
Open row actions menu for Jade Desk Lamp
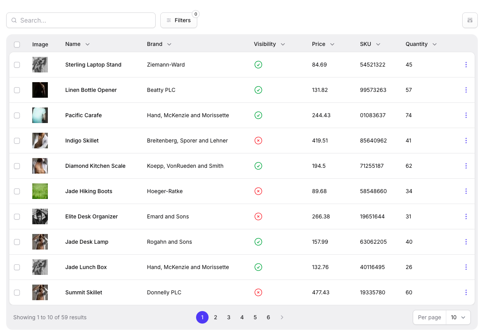[x=466, y=242]
